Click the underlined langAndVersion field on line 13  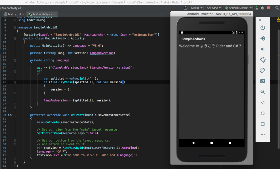[x=102, y=53]
